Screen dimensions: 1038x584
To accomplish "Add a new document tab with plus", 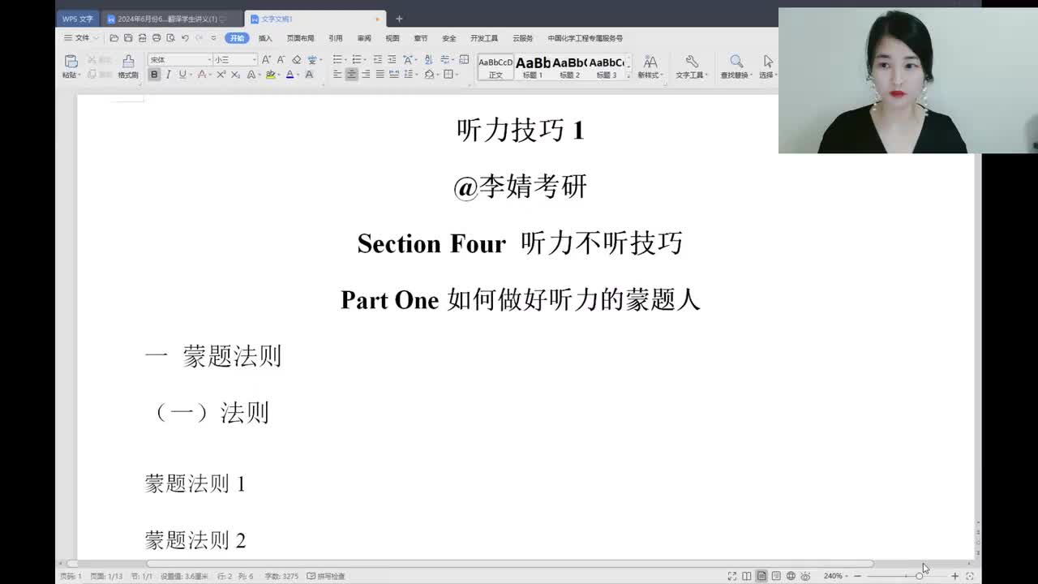I will [399, 19].
